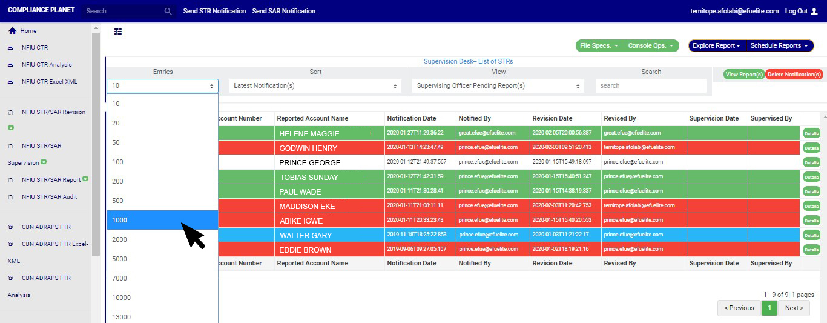Open the Sort dropdown showing Latest Notification(s)
The image size is (827, 323).
(x=315, y=86)
